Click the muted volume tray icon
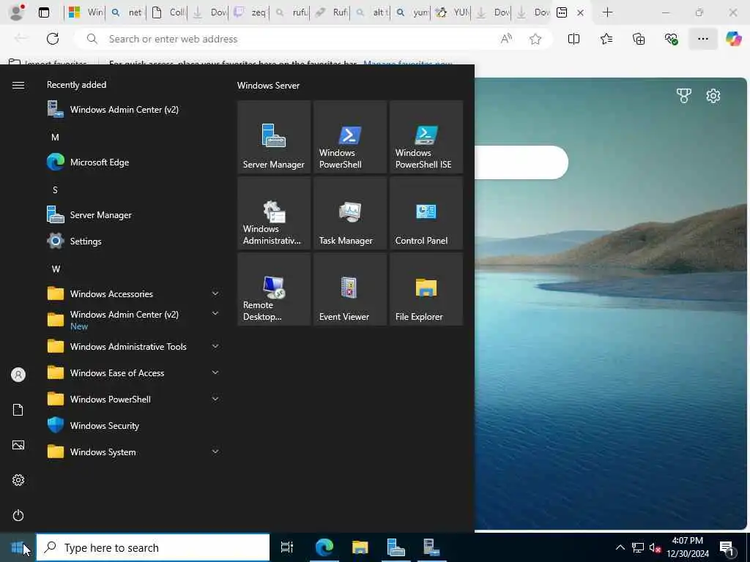750x562 pixels. 655,547
